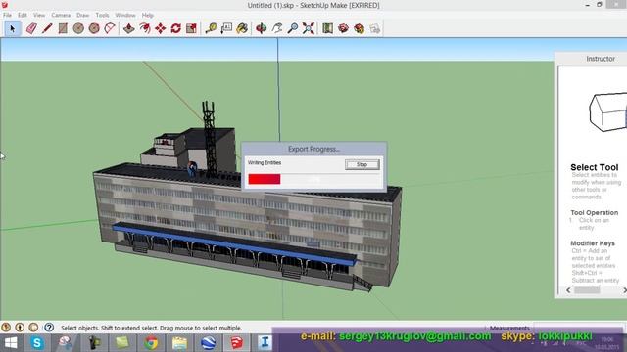Click the Add Location map icon
The height and width of the screenshot is (352, 627).
(327, 28)
